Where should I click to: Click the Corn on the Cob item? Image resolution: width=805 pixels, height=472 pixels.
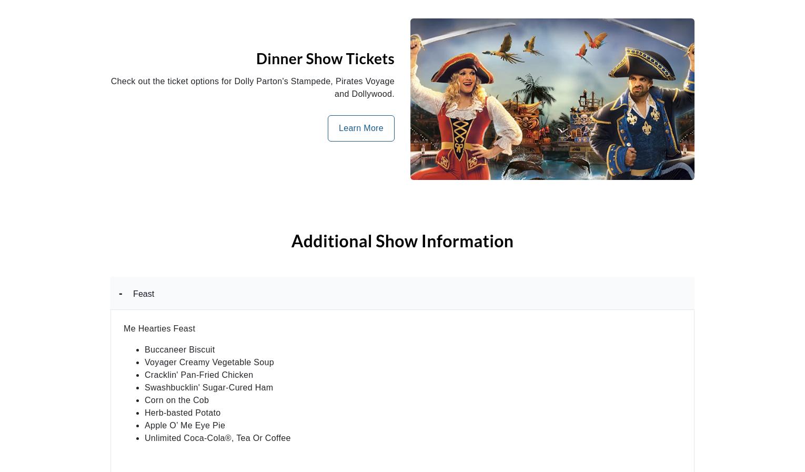tap(176, 400)
